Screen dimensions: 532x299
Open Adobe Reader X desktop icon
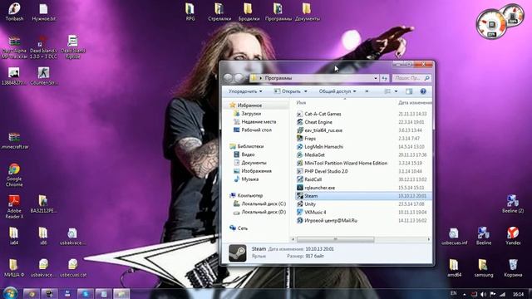tap(14, 207)
